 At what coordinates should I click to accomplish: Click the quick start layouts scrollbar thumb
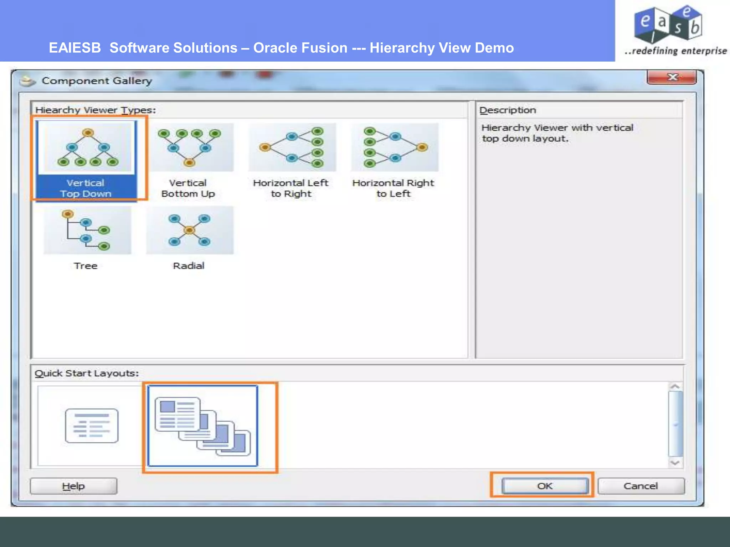(675, 424)
